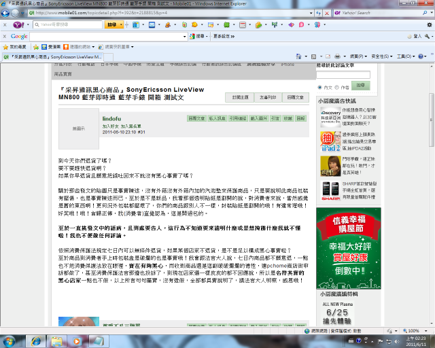Image resolution: width=435 pixels, height=348 pixels.
Task: Open the 建議的網站 favorites dropdown
Action: pos(93,47)
